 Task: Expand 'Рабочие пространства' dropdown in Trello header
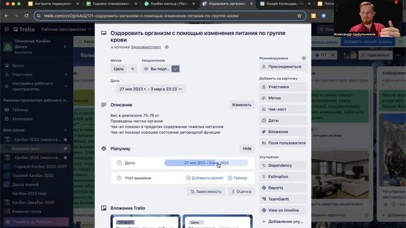pyautogui.click(x=66, y=30)
